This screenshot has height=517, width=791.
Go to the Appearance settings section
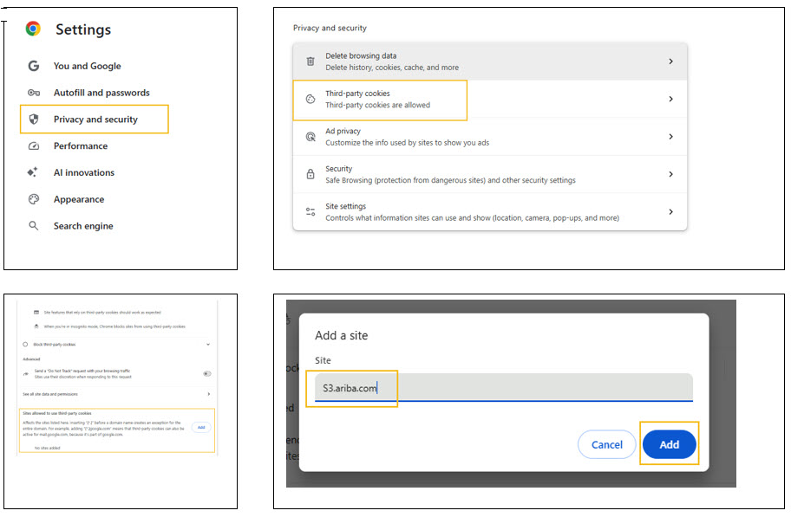(x=79, y=199)
